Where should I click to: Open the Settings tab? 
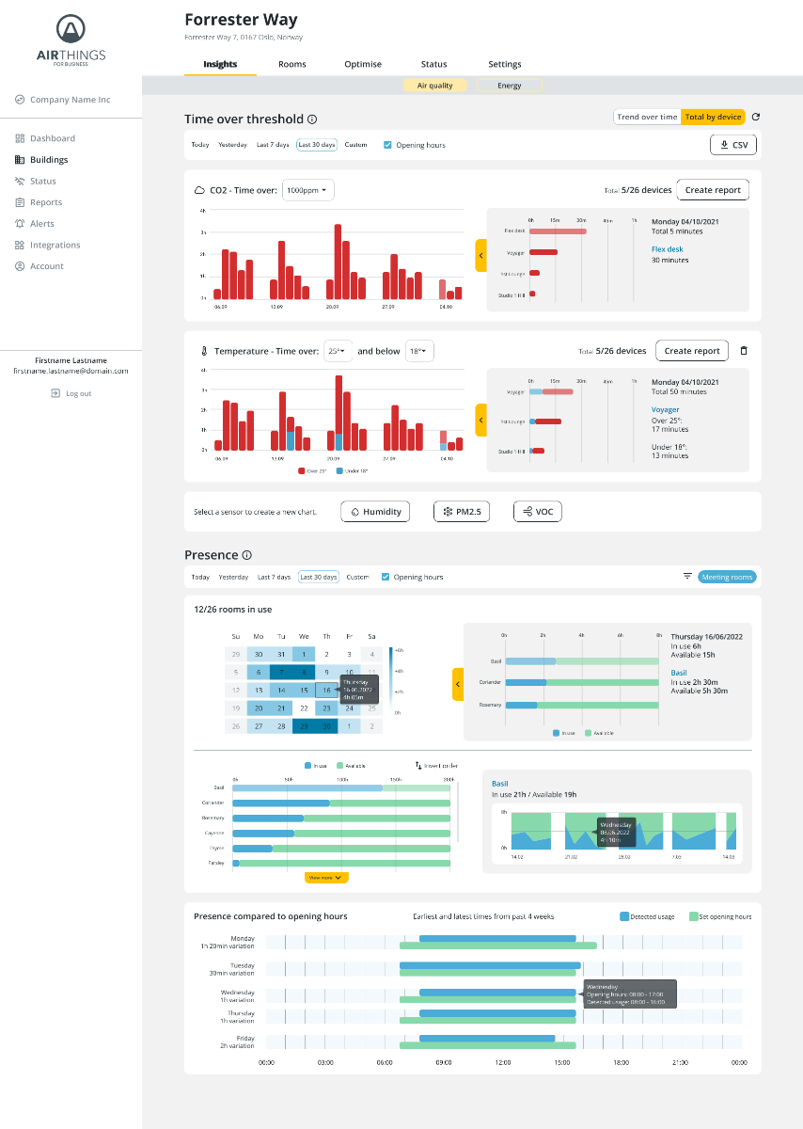tap(505, 64)
